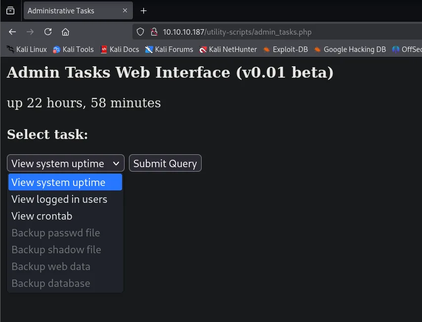
Task: Go back to the previous page
Action: tap(12, 32)
